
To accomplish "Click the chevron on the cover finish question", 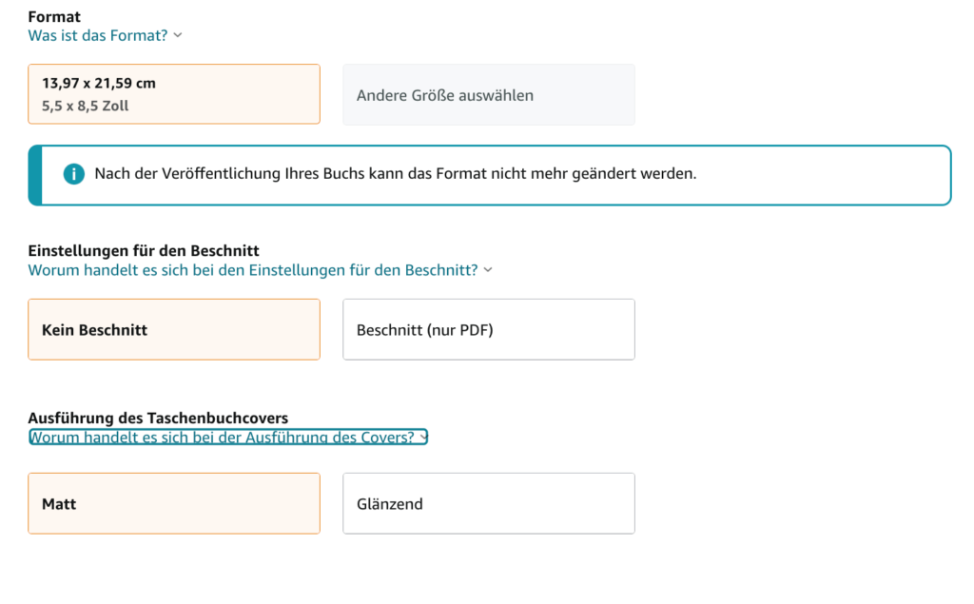I will 421,437.
